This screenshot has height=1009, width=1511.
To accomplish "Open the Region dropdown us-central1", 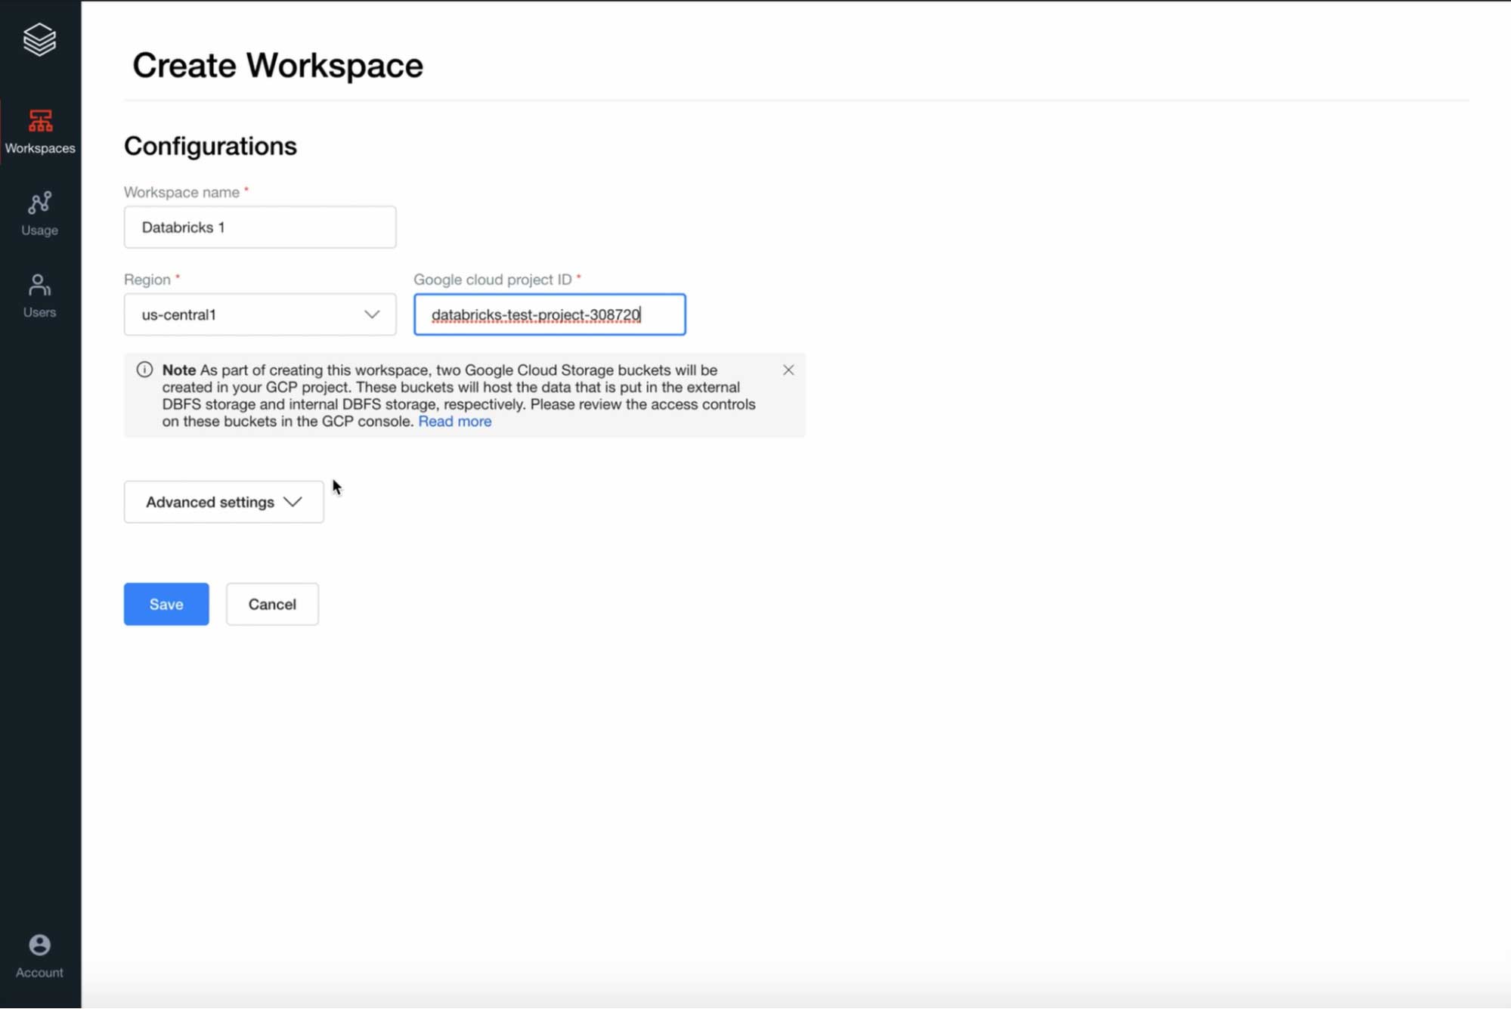I will click(x=242, y=314).
